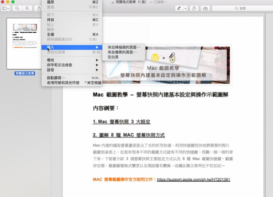Insert a 空白頁 blank page
The width and height of the screenshot is (273, 197).
(x=124, y=57)
